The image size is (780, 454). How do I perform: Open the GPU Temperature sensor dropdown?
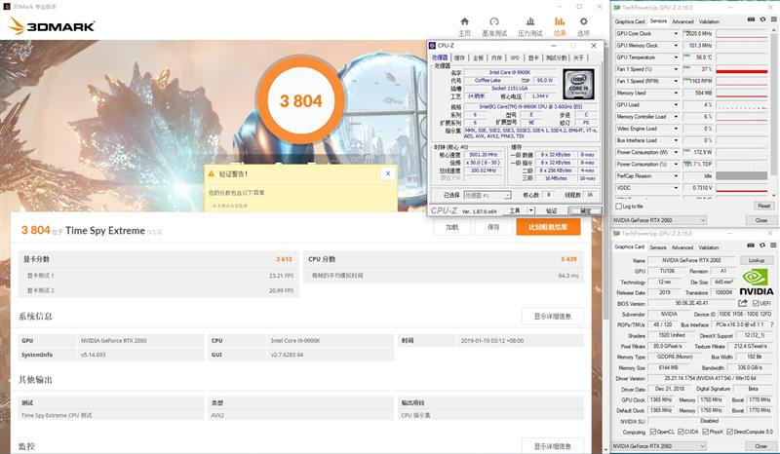pyautogui.click(x=676, y=57)
